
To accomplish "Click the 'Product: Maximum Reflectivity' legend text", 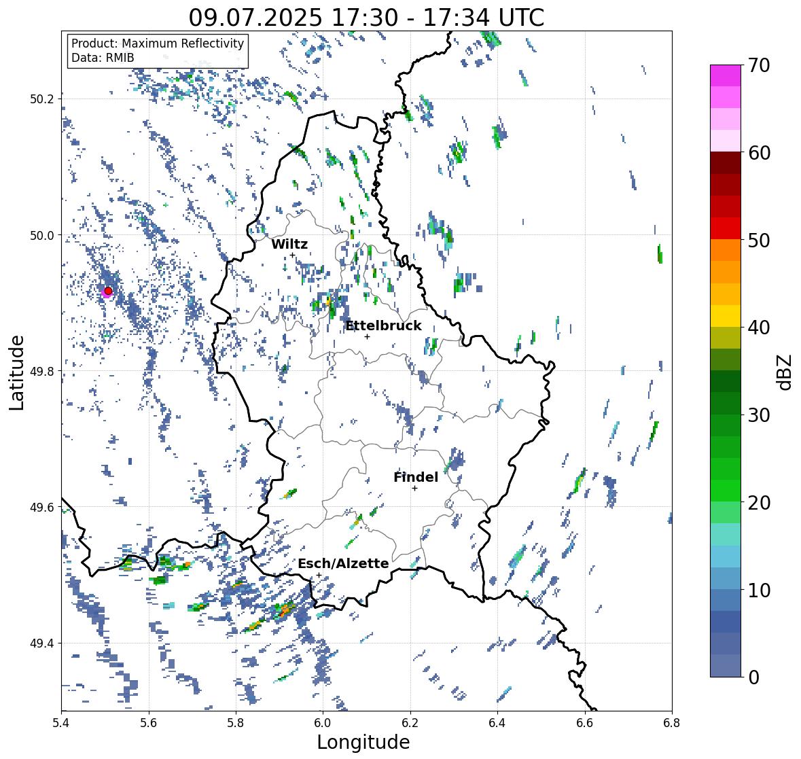I will [158, 43].
